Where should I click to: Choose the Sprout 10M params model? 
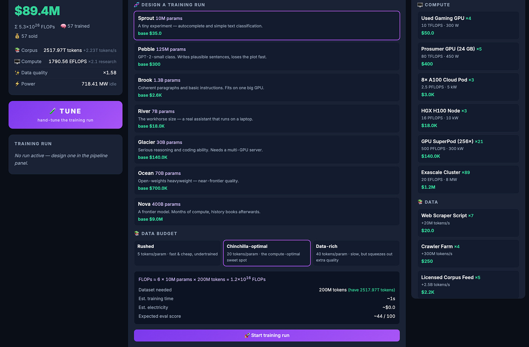click(x=267, y=25)
